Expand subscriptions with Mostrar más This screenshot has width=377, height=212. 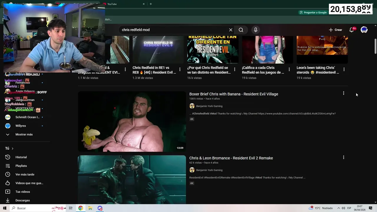point(24,134)
